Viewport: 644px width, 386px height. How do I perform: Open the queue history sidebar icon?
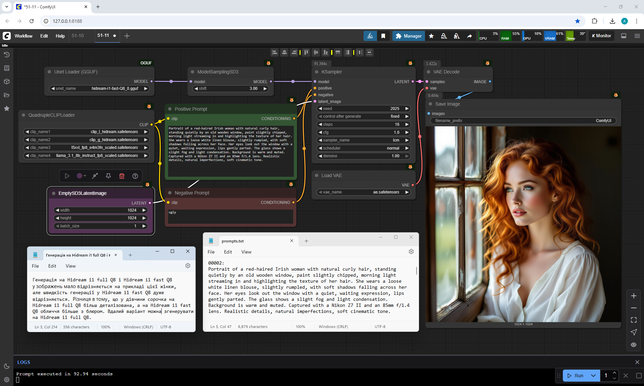pos(6,55)
